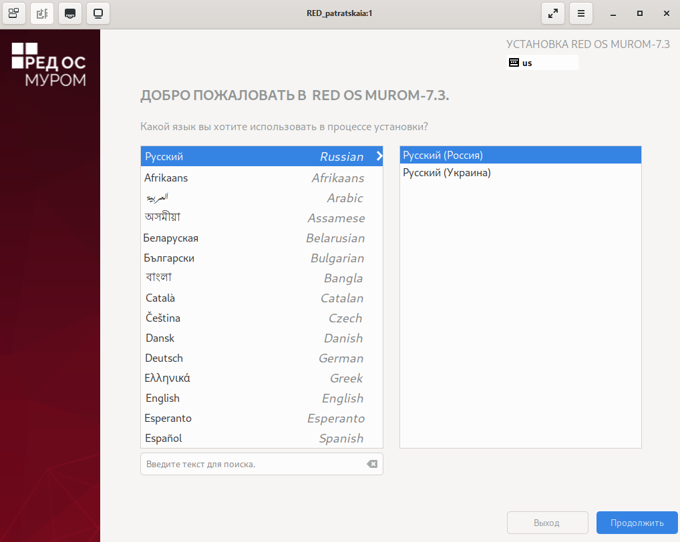Select Русский (Россия) locale
The height and width of the screenshot is (542, 680).
(520, 155)
